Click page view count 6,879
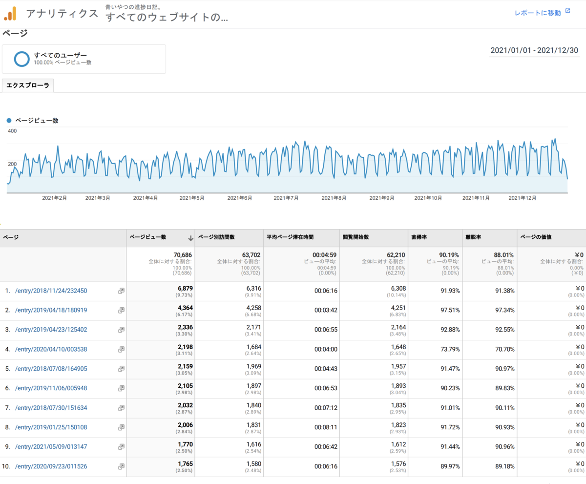Image resolution: width=586 pixels, height=484 pixels. click(185, 289)
